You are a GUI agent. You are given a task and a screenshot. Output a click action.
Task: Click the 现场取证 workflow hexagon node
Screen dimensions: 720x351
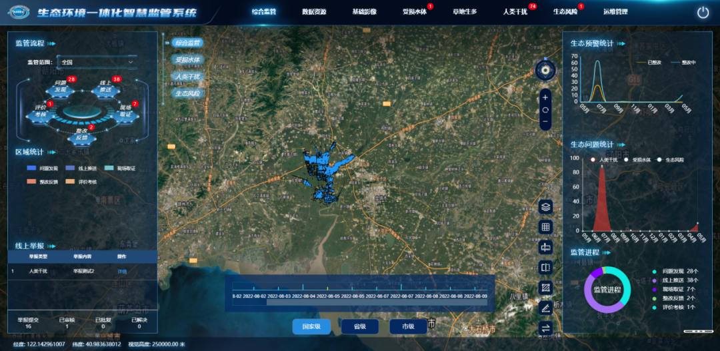click(124, 114)
